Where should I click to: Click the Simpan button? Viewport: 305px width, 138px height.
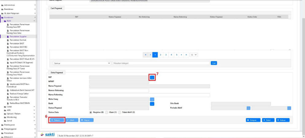point(253,120)
